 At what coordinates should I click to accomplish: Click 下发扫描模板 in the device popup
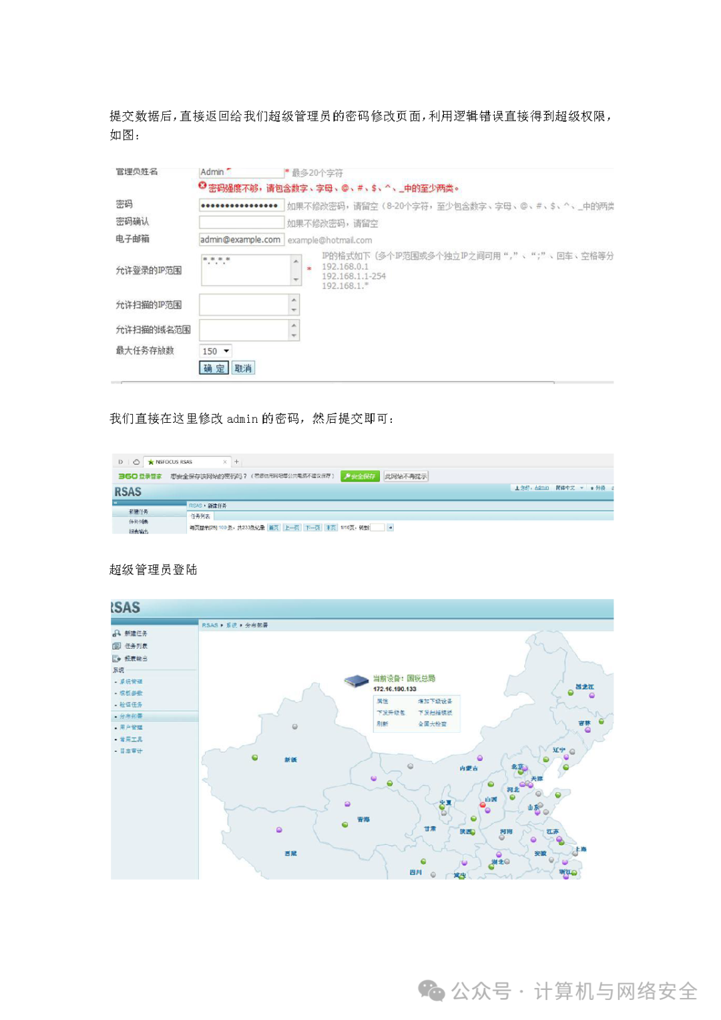[x=435, y=713]
